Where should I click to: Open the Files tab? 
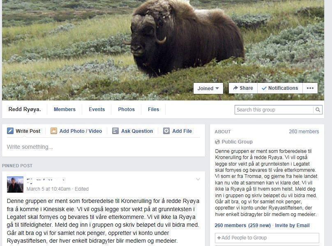154,109
